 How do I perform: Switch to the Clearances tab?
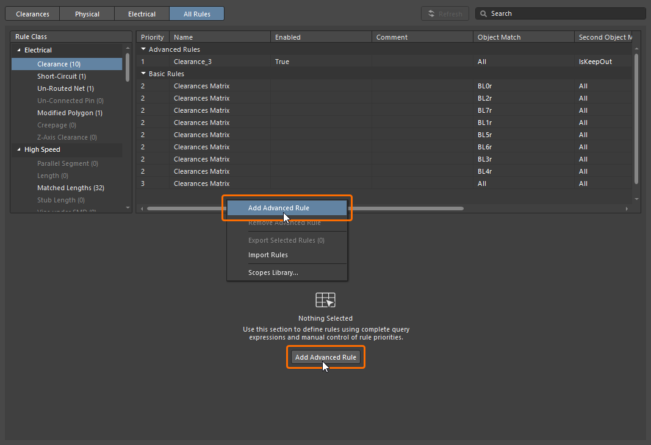[x=32, y=13]
